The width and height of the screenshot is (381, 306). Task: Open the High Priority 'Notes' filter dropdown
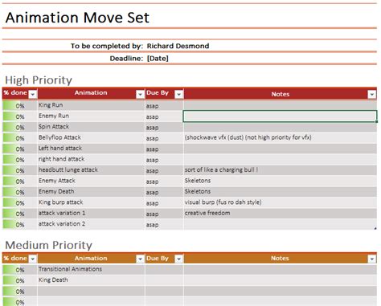click(x=371, y=94)
